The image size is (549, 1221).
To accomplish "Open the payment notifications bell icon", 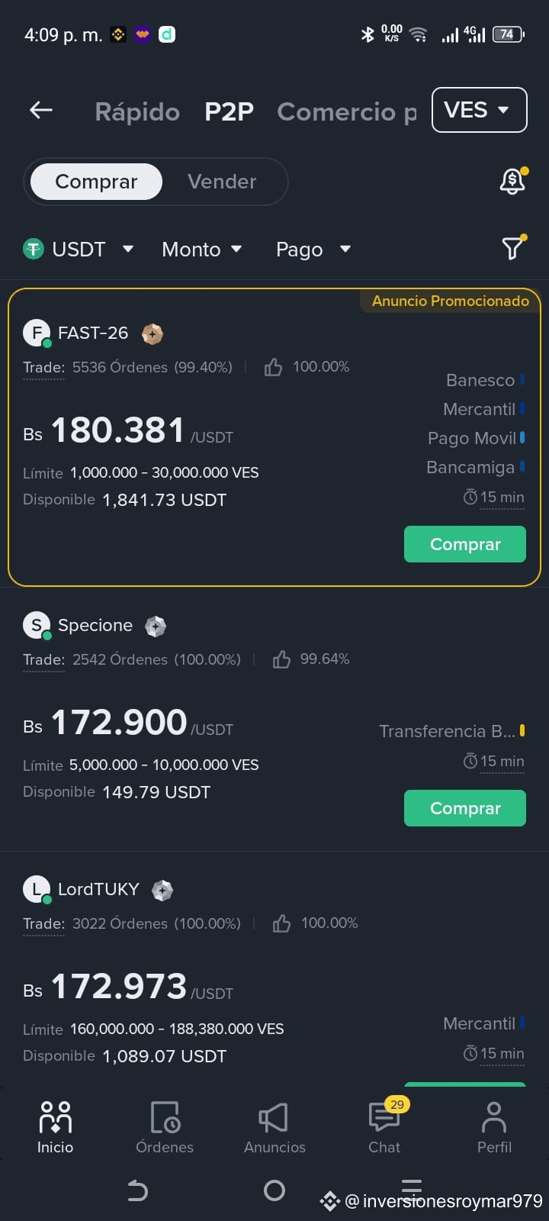I will pyautogui.click(x=512, y=181).
